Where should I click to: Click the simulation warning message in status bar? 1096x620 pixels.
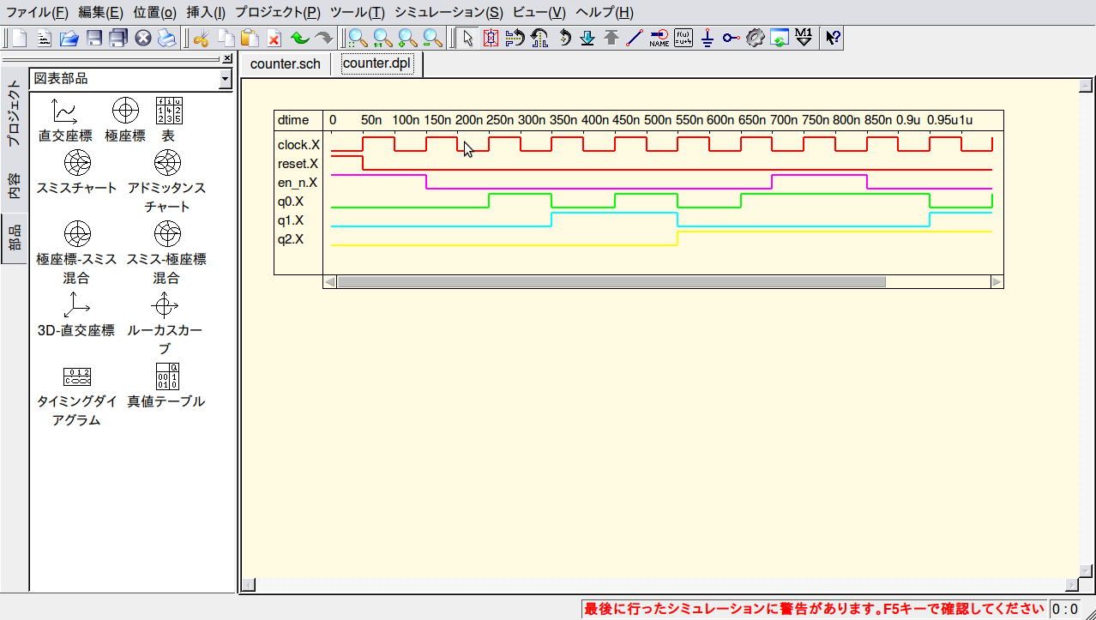pos(813,609)
